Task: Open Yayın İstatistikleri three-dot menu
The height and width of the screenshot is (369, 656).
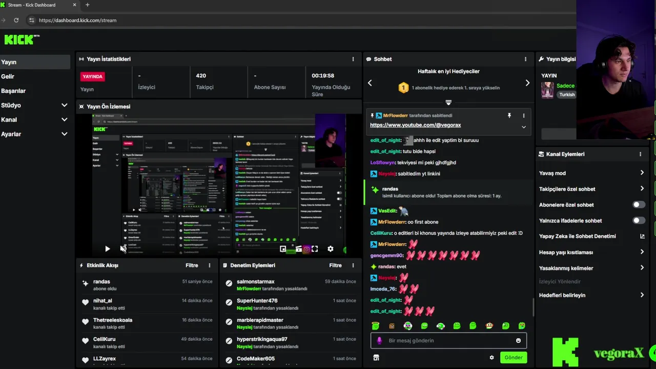Action: click(x=353, y=59)
